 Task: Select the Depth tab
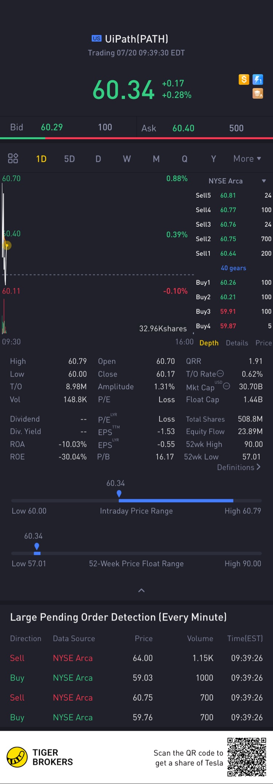coord(209,343)
